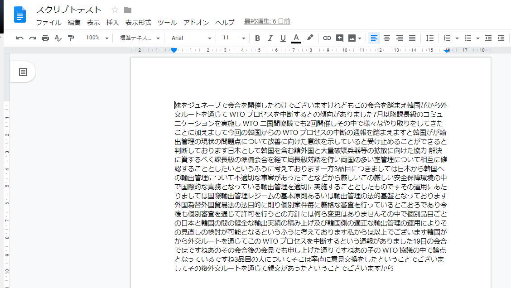Open the ツール menu
This screenshot has width=511, height=288.
pyautogui.click(x=167, y=23)
